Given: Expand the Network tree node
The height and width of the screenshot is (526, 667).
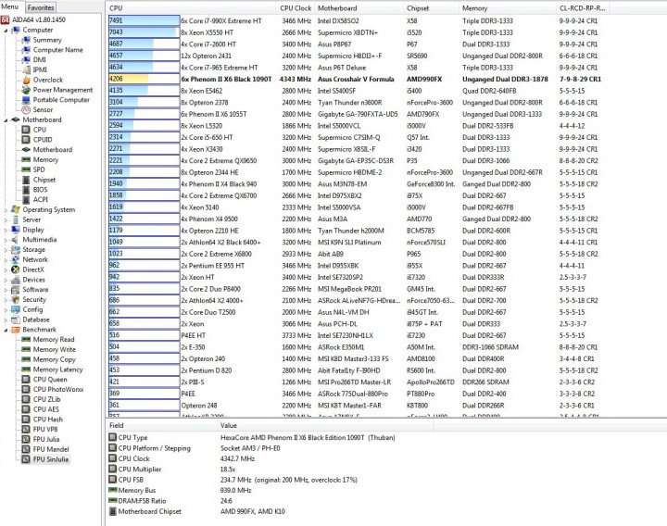Looking at the screenshot, I should click(x=6, y=260).
